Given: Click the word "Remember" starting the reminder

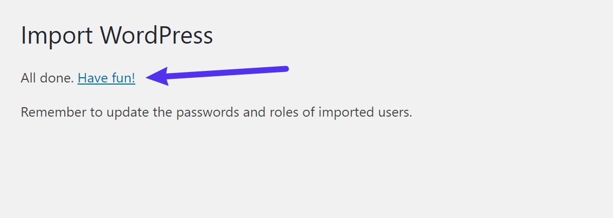Looking at the screenshot, I should click(54, 112).
